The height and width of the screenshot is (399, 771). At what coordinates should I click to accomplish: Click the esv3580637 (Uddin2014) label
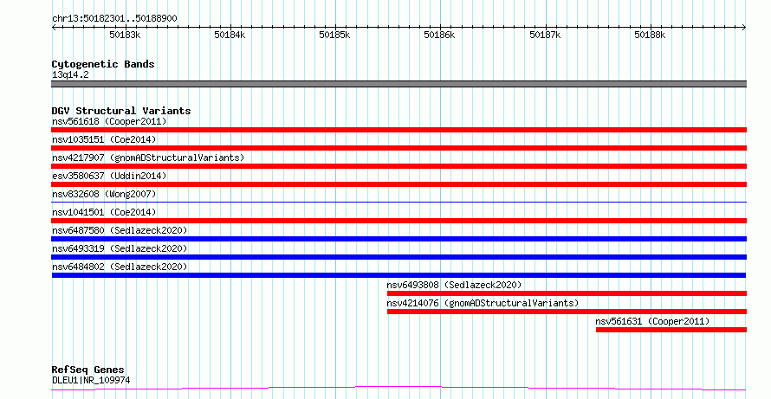pos(109,176)
